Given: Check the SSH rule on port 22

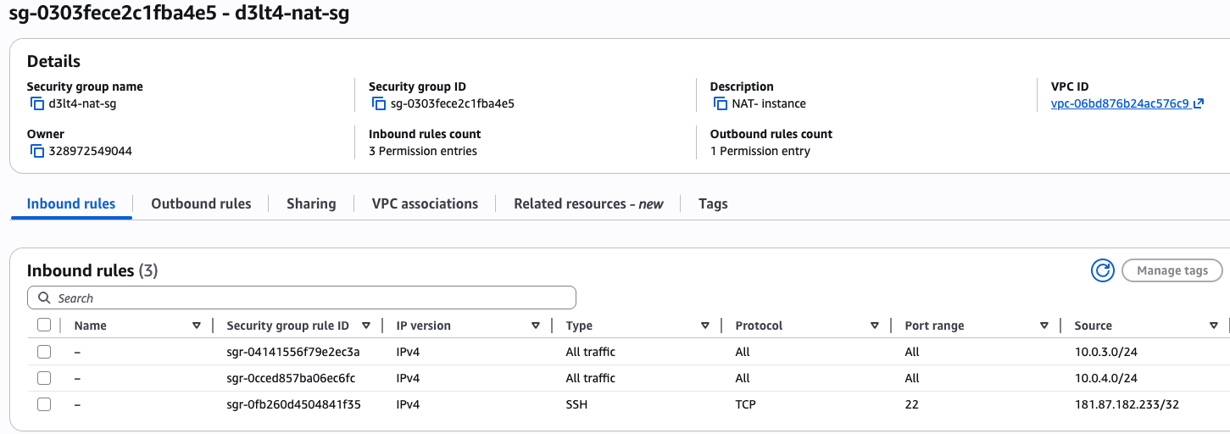Looking at the screenshot, I should pos(44,404).
